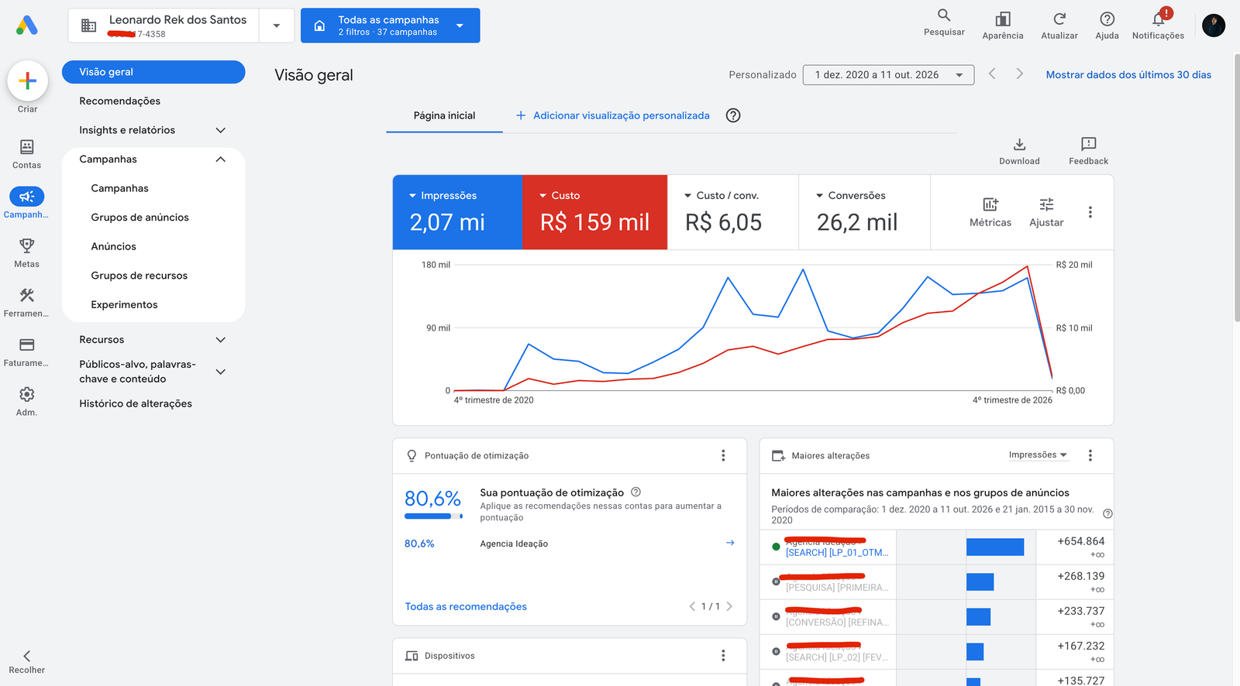Open the Todas as campanhas dropdown
The width and height of the screenshot is (1240, 686).
click(x=391, y=26)
